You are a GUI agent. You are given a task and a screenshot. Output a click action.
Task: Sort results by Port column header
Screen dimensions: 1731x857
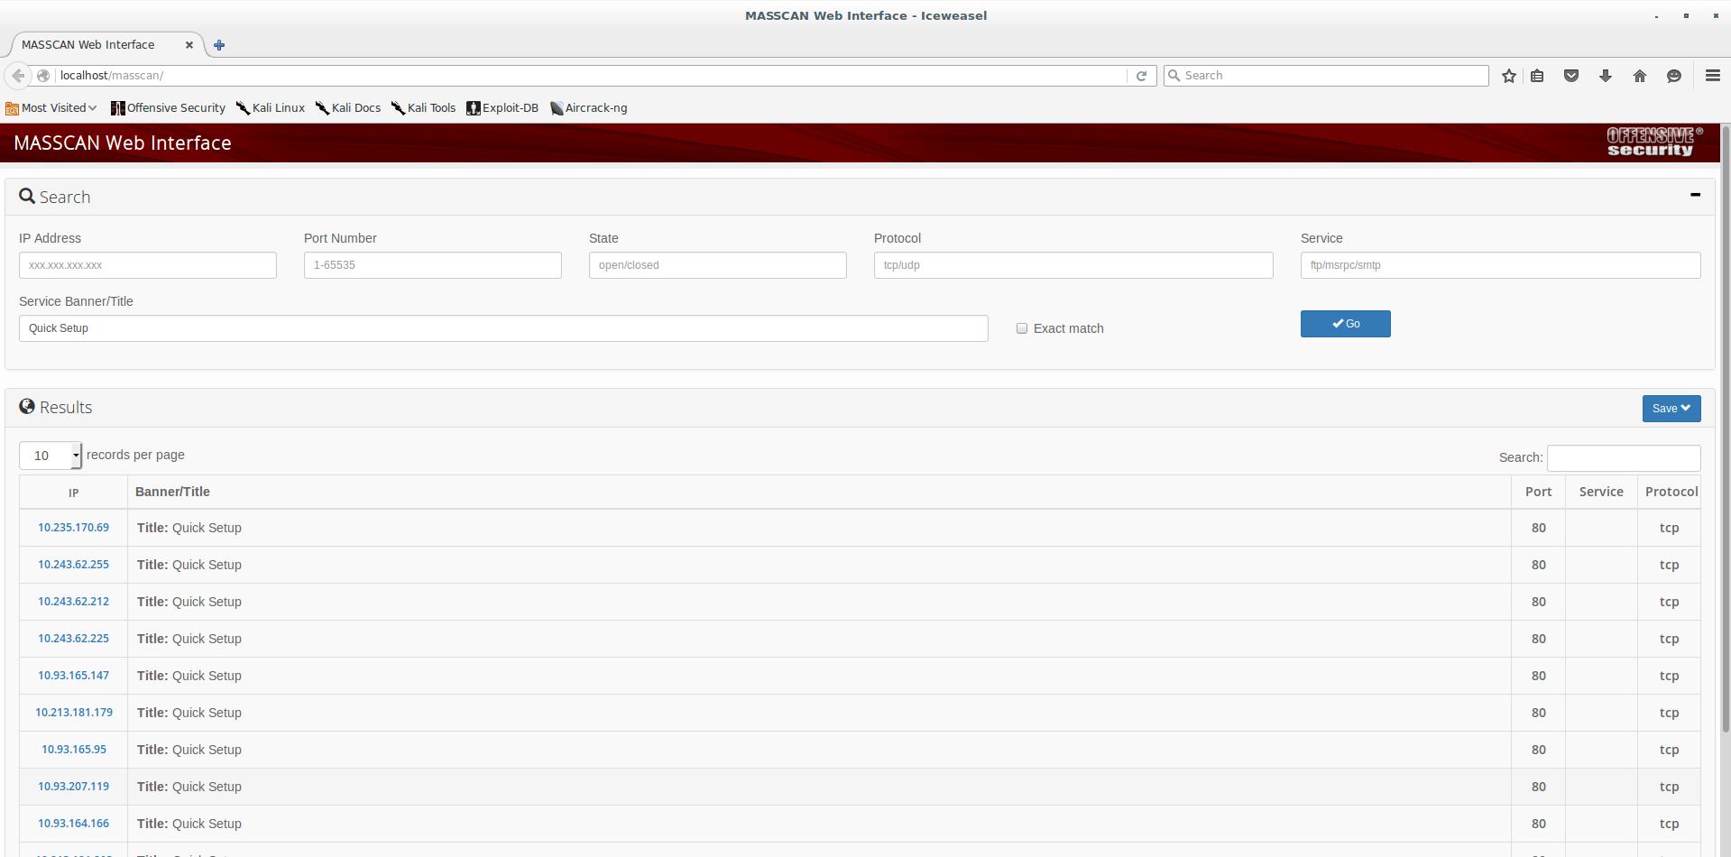[x=1538, y=492]
